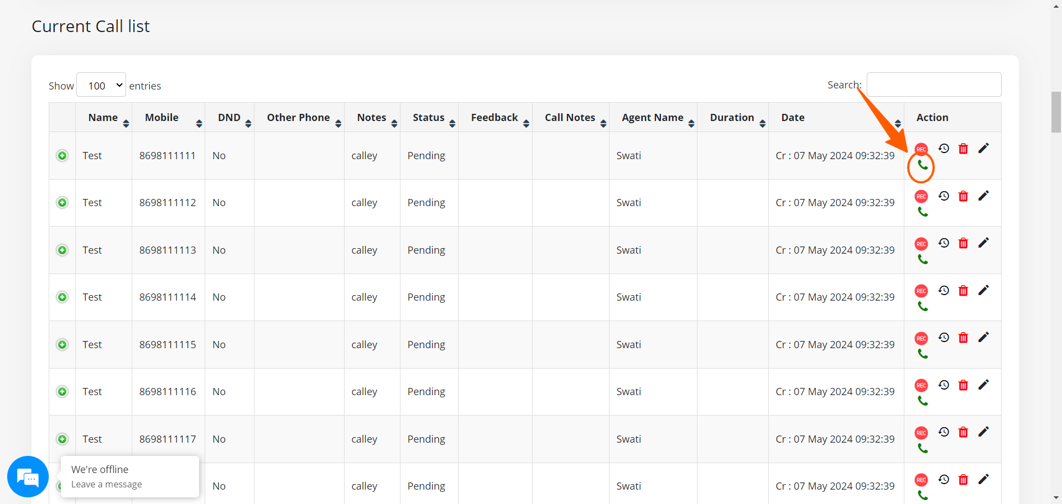Sort by Feedback column header
1062x504 pixels.
[495, 117]
